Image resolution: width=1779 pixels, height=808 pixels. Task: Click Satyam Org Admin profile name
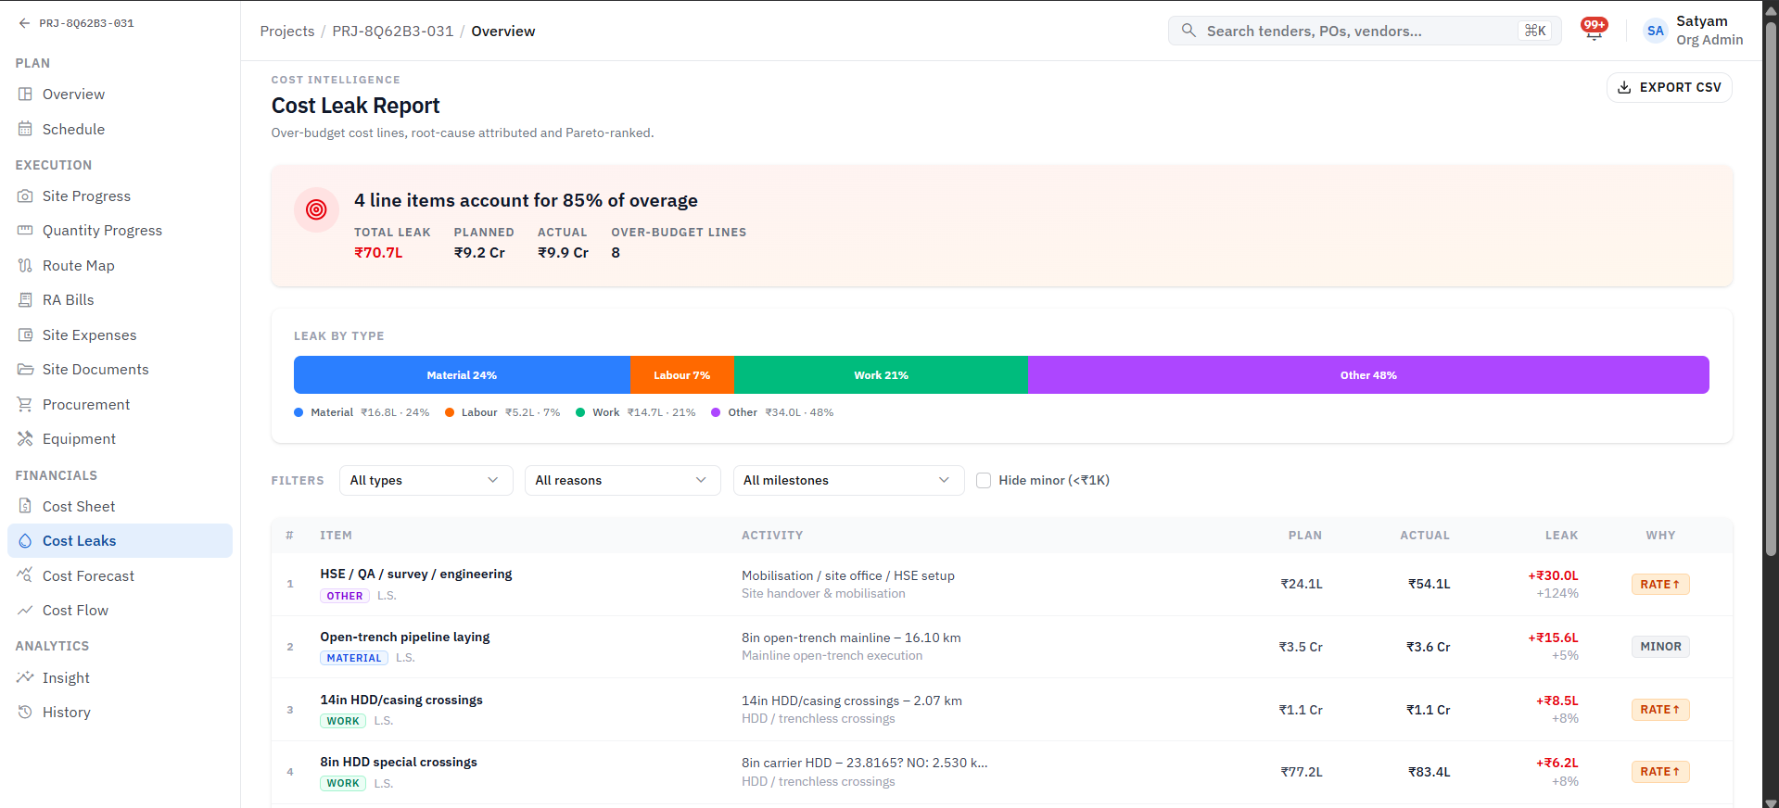click(1709, 31)
